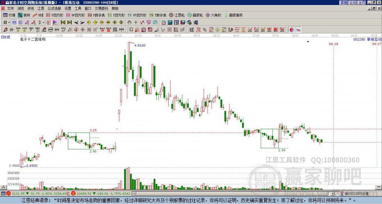Click the 论坛 link
This screenshot has height=204, width=382.
coord(353,3)
